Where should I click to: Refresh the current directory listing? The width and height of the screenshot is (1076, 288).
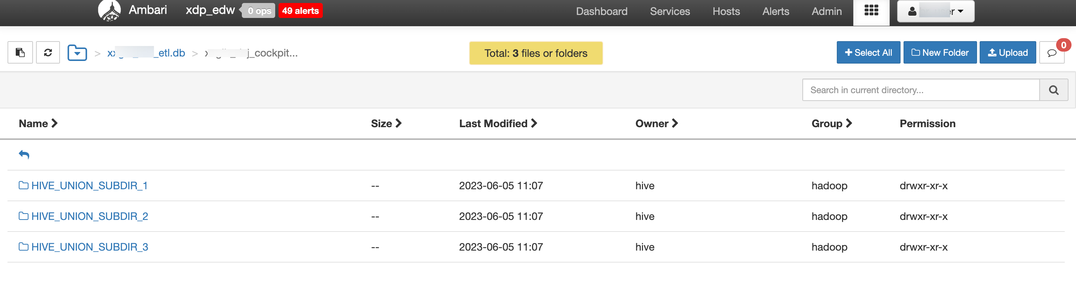point(48,52)
